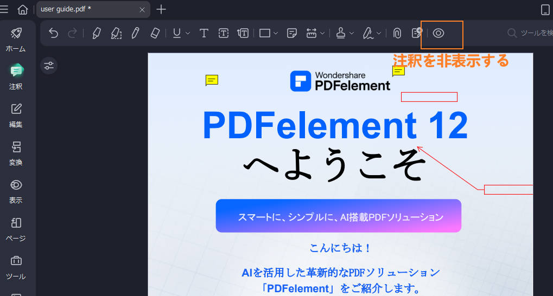Open the 表示 sidebar section
The width and height of the screenshot is (553, 296).
16,191
